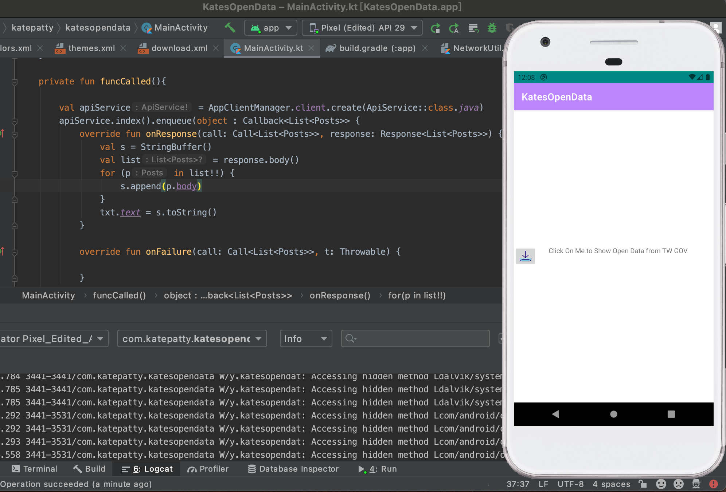Switch to the build.gradle (:app) tab
This screenshot has height=492, width=726.
377,48
